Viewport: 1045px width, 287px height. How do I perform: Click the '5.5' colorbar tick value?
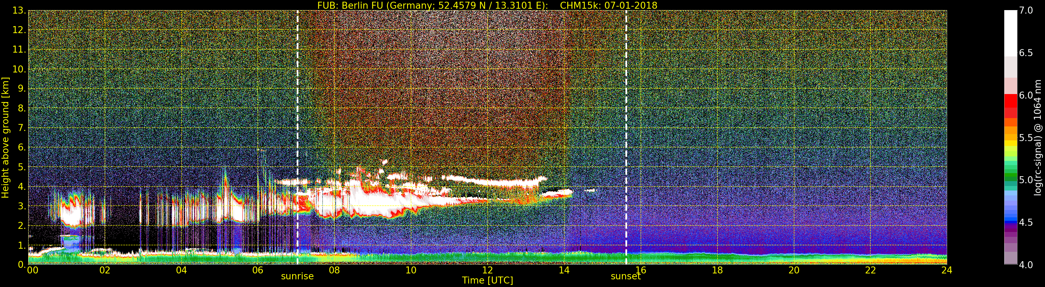pyautogui.click(x=1026, y=138)
